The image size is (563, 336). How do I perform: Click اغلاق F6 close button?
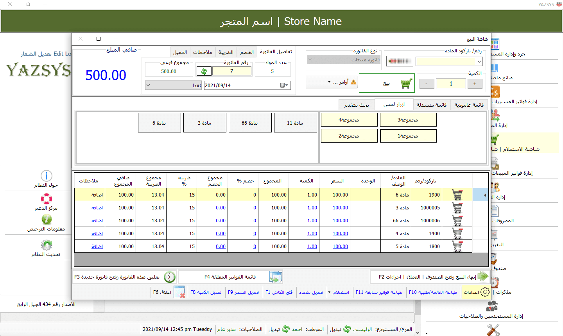[169, 292]
